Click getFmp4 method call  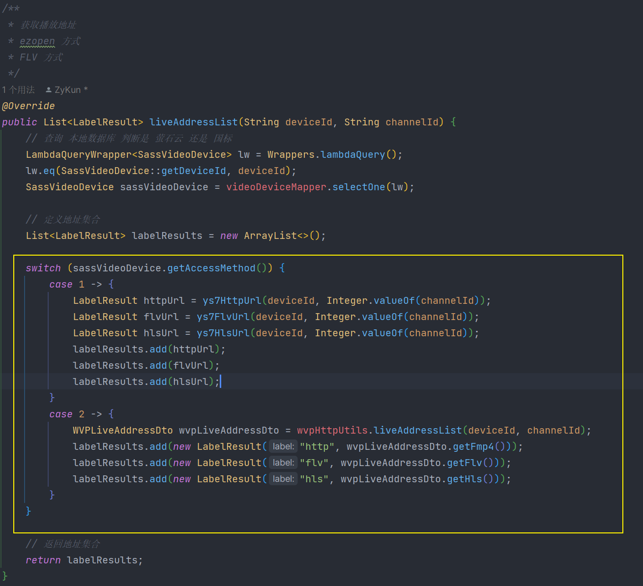pos(473,446)
